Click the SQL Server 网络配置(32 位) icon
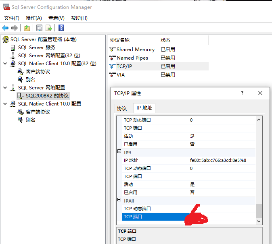The height and width of the screenshot is (244, 272). [x=13, y=56]
